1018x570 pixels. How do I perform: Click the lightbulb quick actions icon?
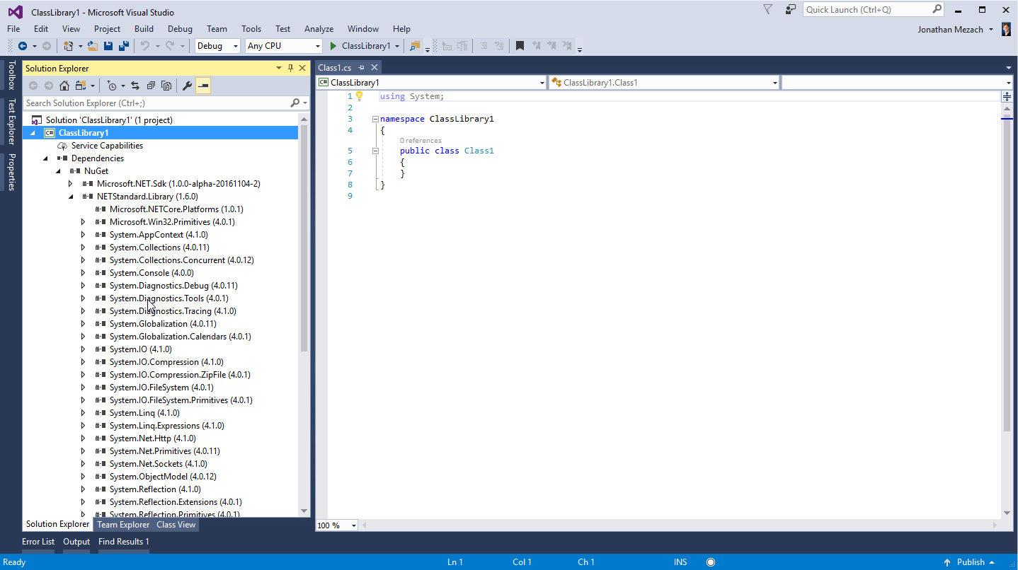359,96
